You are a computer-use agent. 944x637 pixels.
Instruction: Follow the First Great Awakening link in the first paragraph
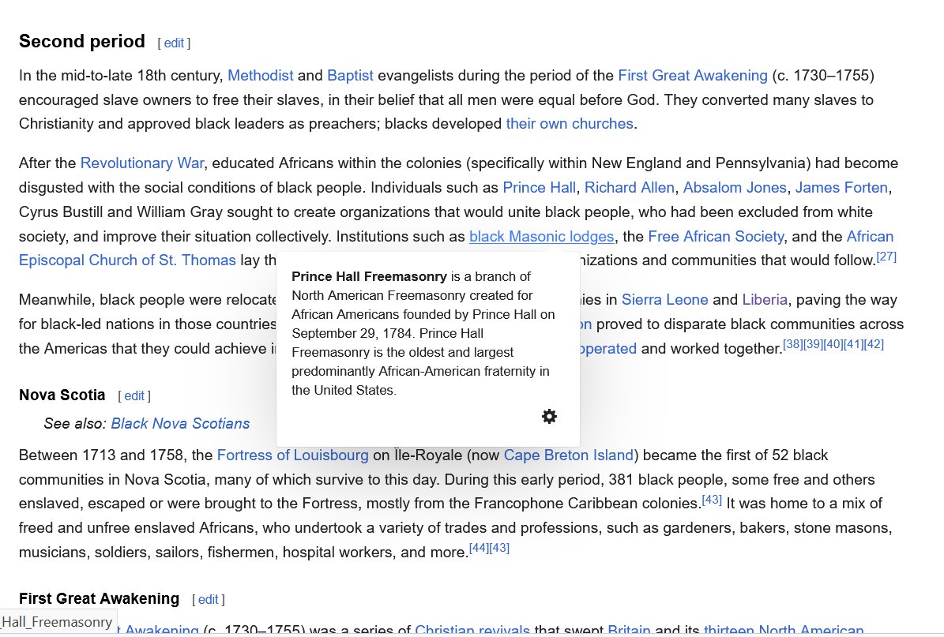point(693,76)
